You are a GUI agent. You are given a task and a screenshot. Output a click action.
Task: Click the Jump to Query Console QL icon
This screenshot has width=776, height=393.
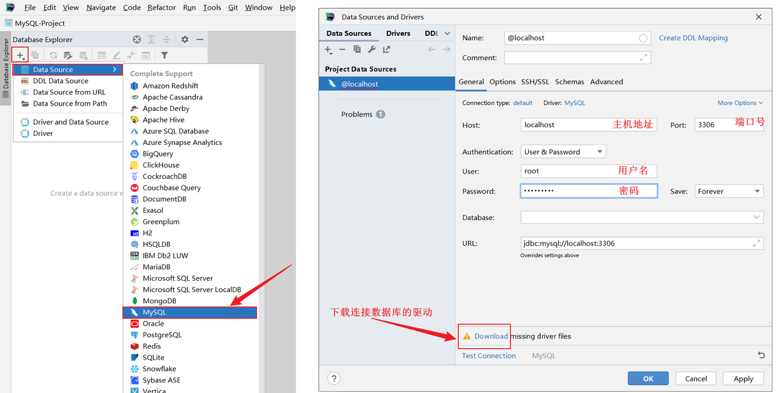(x=145, y=55)
